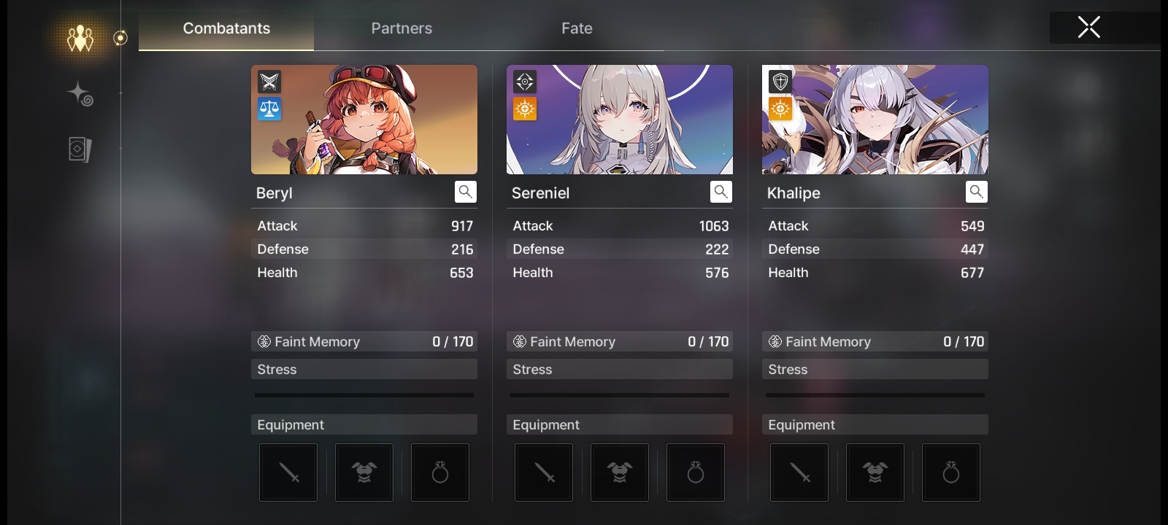Select the Combatants tab

(x=226, y=28)
